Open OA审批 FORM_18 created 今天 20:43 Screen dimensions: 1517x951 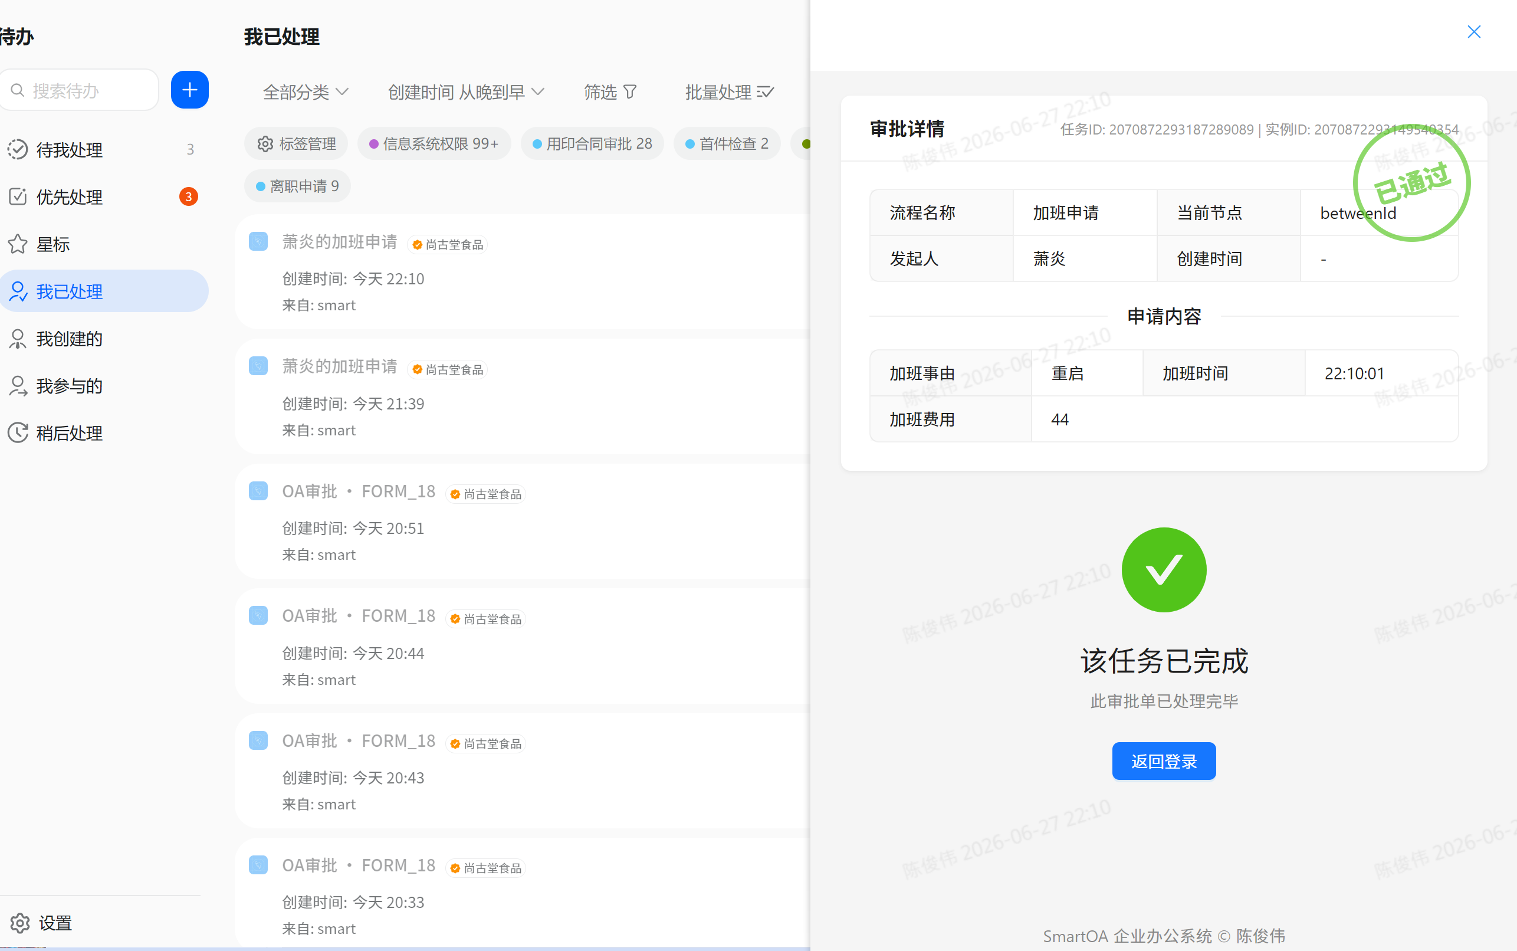click(x=523, y=770)
